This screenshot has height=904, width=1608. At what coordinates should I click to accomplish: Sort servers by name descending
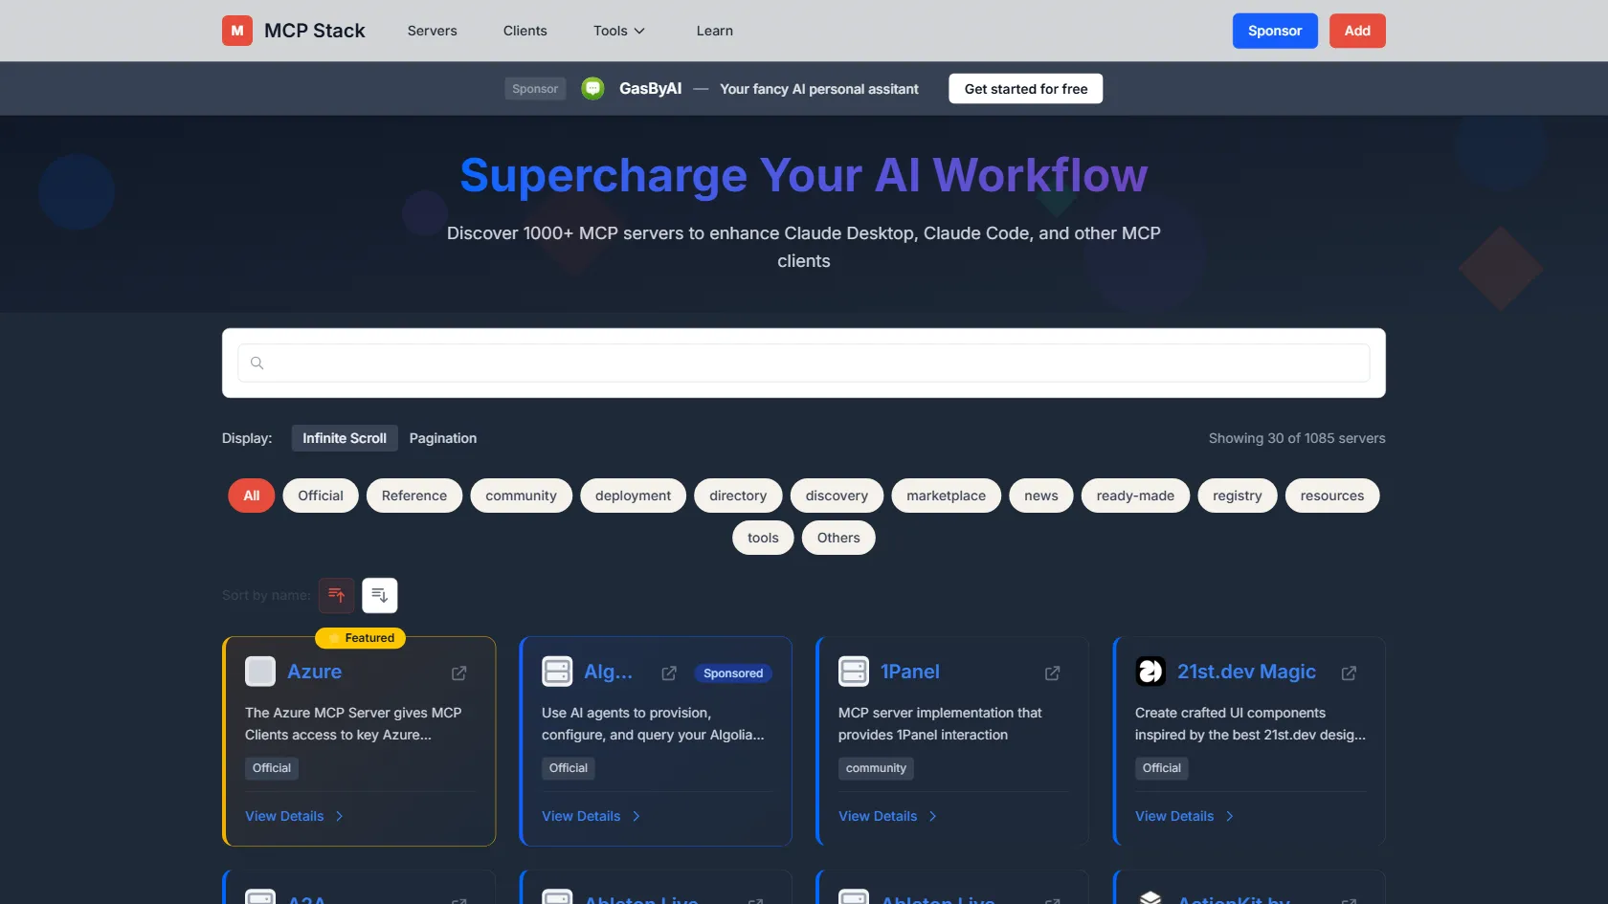point(380,595)
